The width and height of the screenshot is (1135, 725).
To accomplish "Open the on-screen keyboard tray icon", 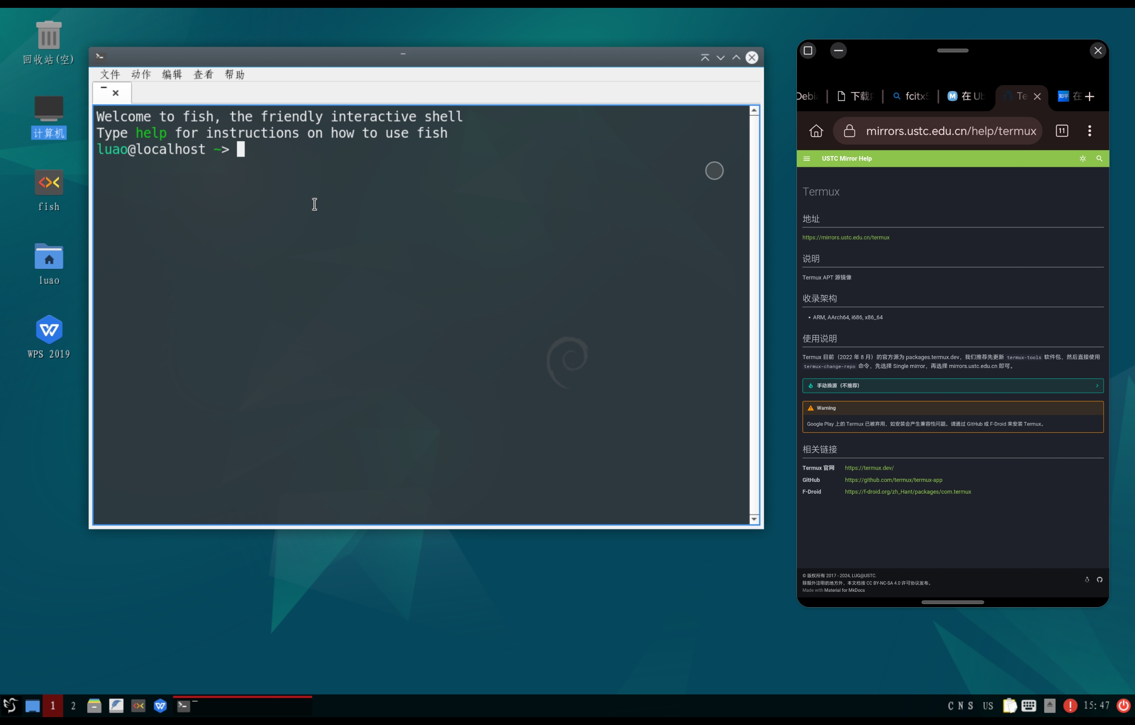I will pyautogui.click(x=1029, y=706).
